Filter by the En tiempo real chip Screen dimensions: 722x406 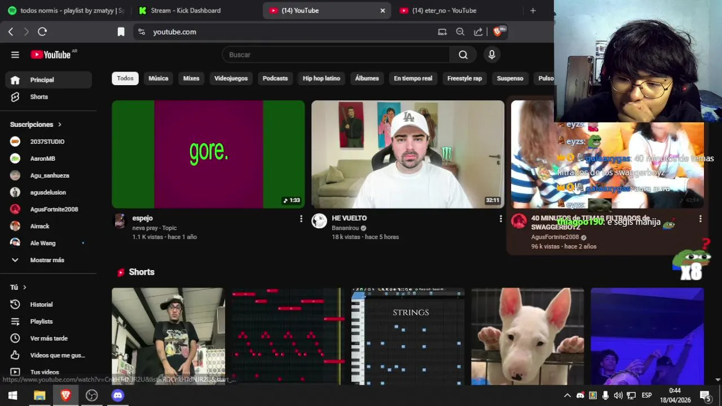click(413, 78)
